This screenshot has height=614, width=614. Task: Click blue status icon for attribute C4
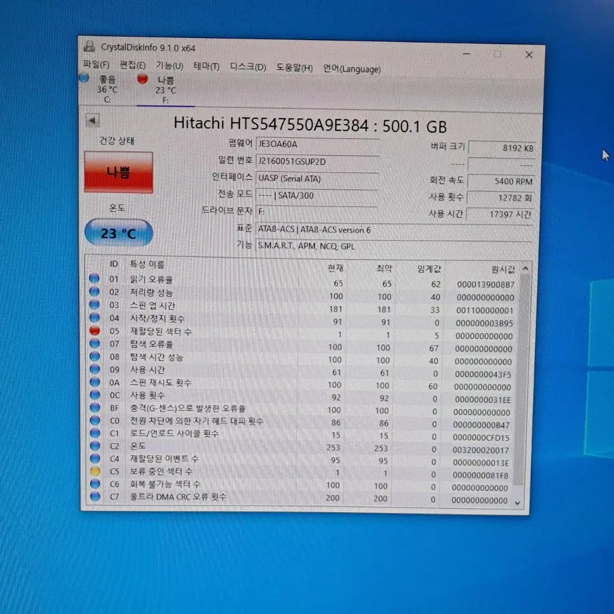click(95, 458)
